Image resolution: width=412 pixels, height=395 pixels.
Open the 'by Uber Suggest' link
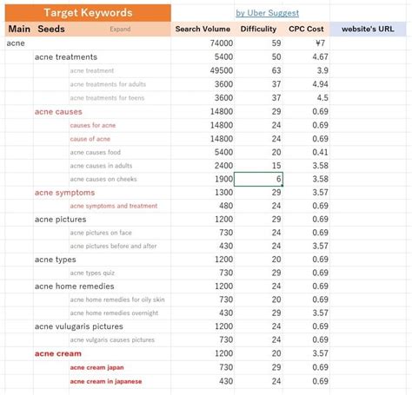click(x=267, y=13)
